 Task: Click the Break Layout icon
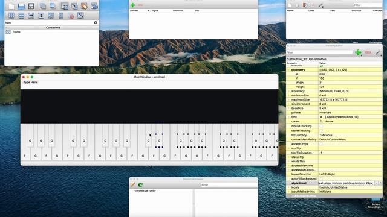tap(71, 16)
